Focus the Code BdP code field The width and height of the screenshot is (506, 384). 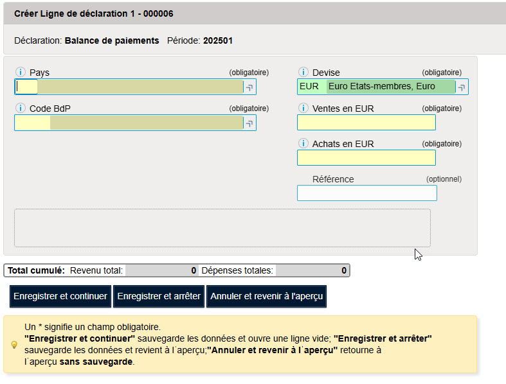click(33, 123)
